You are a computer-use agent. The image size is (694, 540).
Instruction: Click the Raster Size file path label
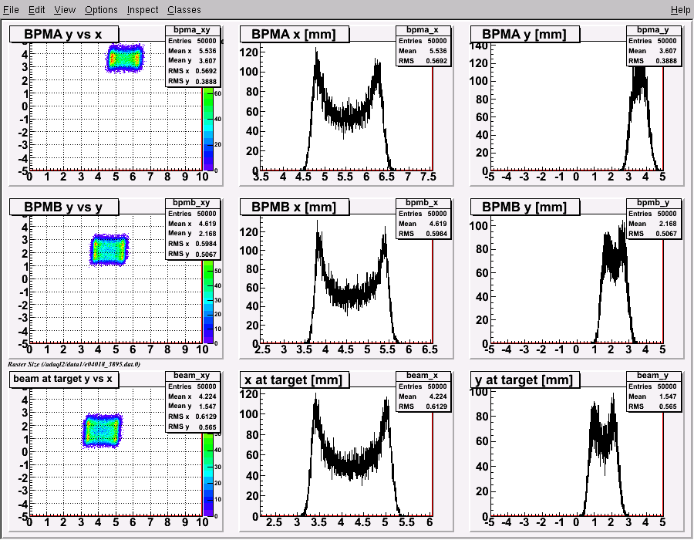click(74, 364)
